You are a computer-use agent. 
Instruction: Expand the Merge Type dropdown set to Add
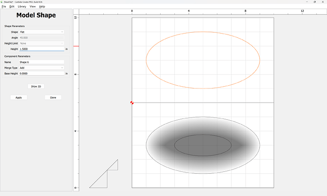coord(41,68)
